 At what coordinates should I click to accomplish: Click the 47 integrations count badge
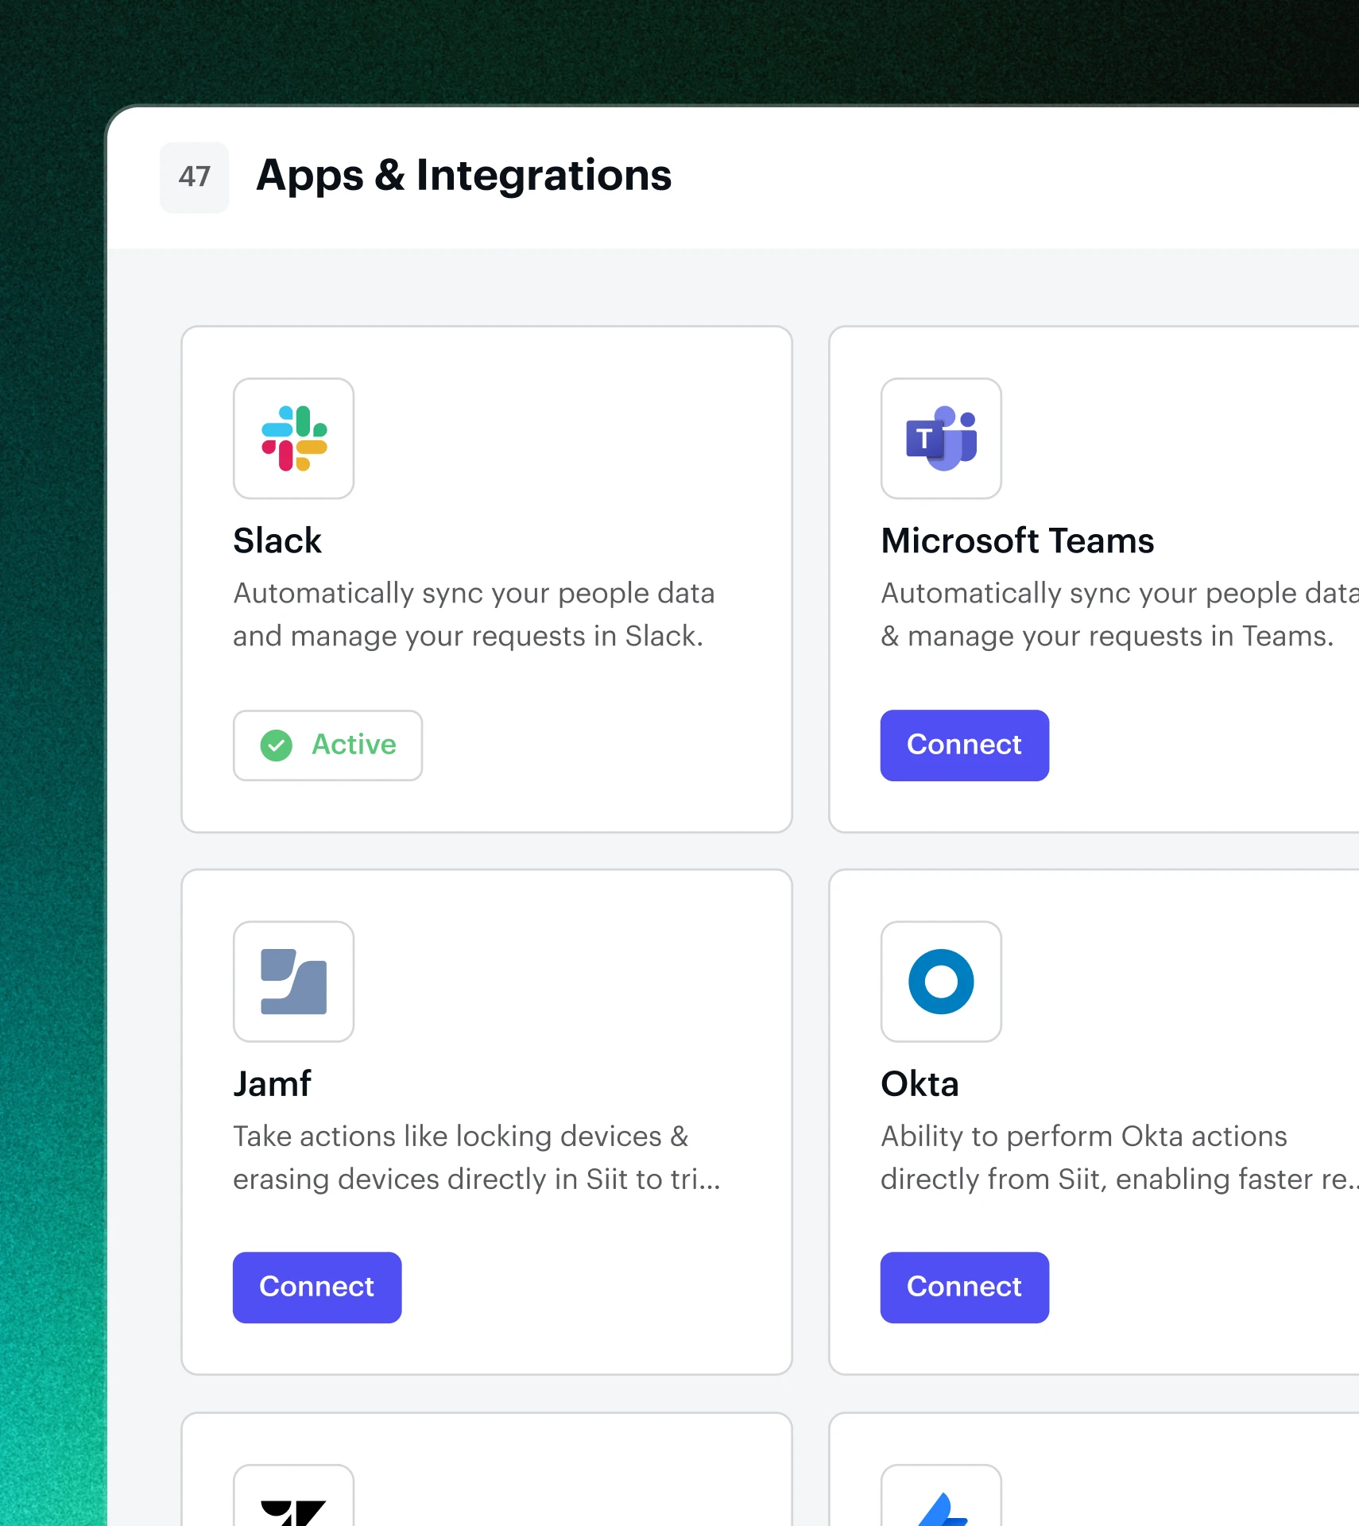194,177
